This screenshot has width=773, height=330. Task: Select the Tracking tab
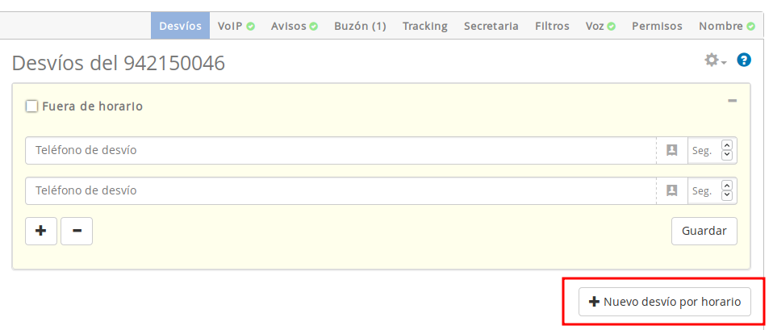[x=424, y=26]
